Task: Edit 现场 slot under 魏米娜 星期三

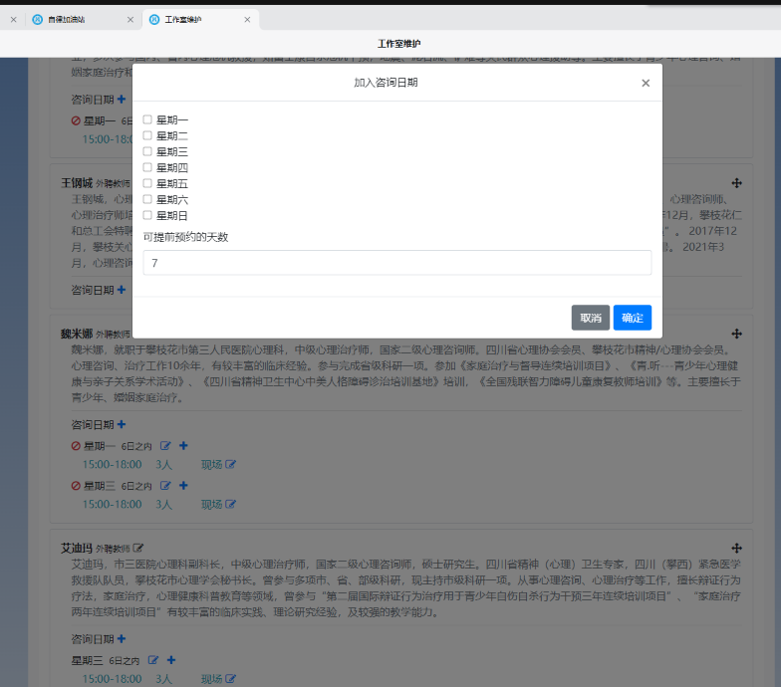Action: click(x=230, y=504)
